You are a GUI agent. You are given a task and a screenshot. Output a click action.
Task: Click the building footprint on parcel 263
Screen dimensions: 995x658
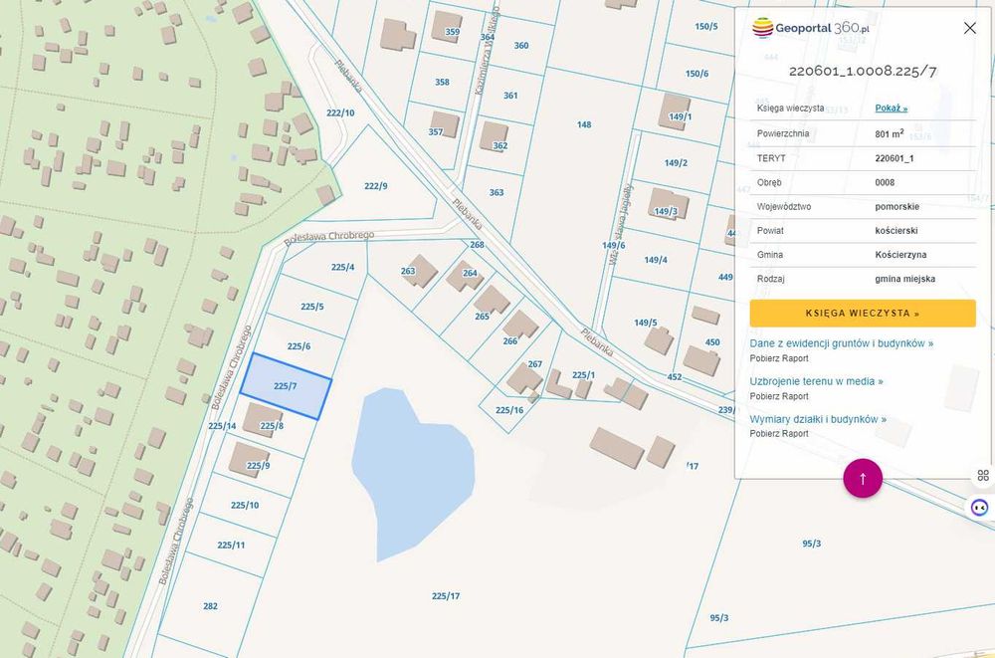418,271
